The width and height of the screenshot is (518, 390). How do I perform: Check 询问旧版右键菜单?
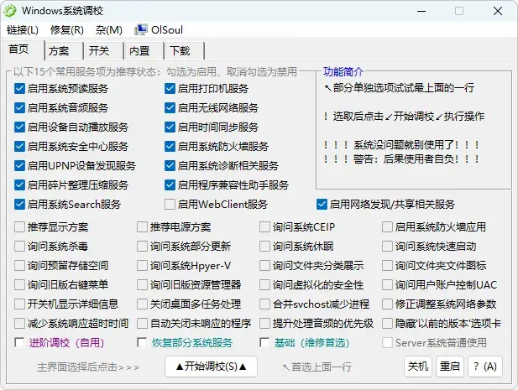click(x=19, y=285)
